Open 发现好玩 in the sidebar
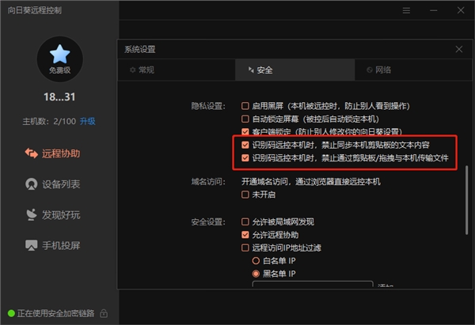Viewport: 475px width, 325px height. point(53,215)
